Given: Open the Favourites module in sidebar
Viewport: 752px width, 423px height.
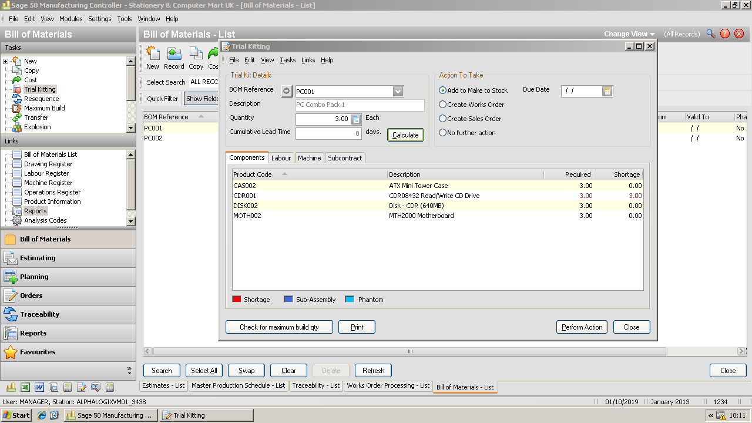Looking at the screenshot, I should 68,352.
